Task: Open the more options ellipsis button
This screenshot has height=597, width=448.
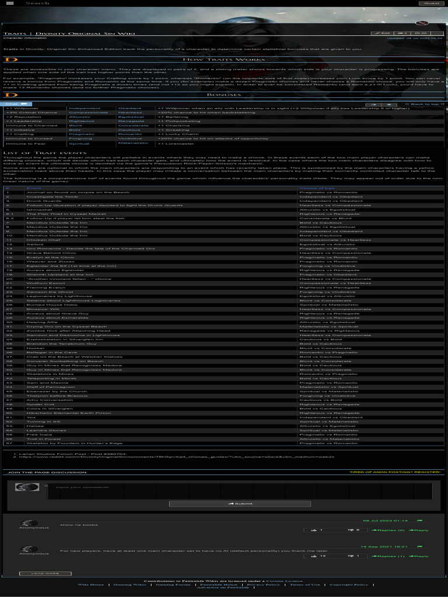Action: tap(437, 33)
